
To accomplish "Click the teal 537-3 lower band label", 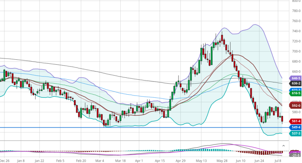I will (296, 134).
